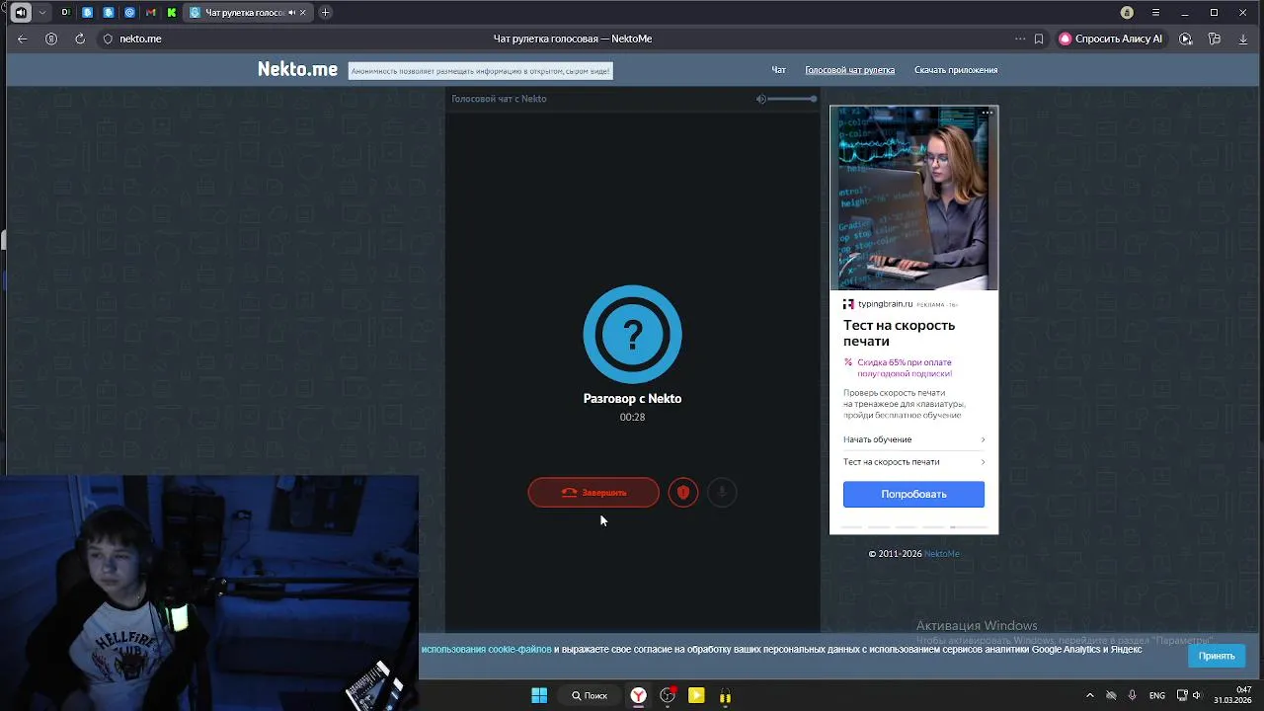Image resolution: width=1264 pixels, height=711 pixels.
Task: Show hidden system tray icons
Action: [x=1090, y=695]
